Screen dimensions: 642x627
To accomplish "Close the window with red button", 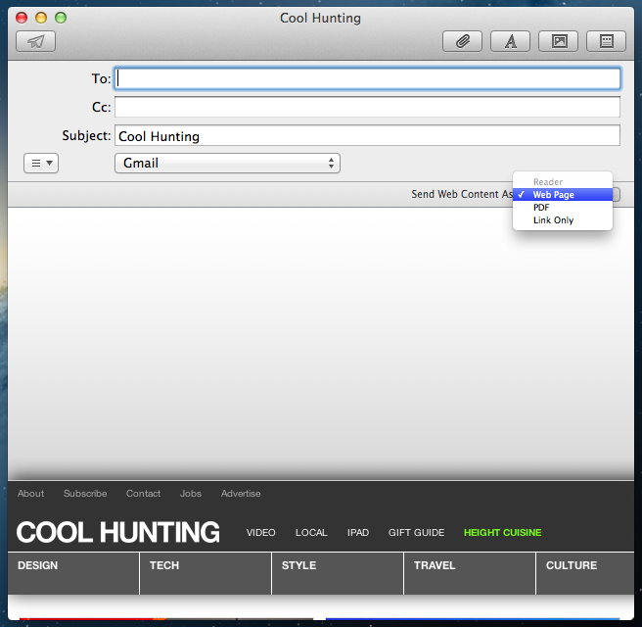I will click(22, 18).
